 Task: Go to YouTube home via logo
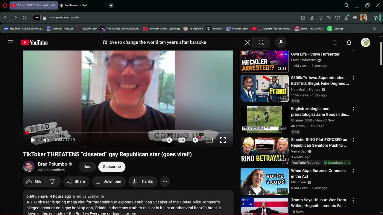click(x=34, y=43)
